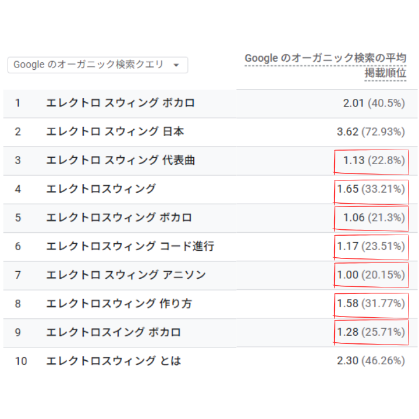Viewport: 419px width, 419px height.
Task: Click the highlighted 1.65 (33.21%) cell
Action: pyautogui.click(x=371, y=189)
